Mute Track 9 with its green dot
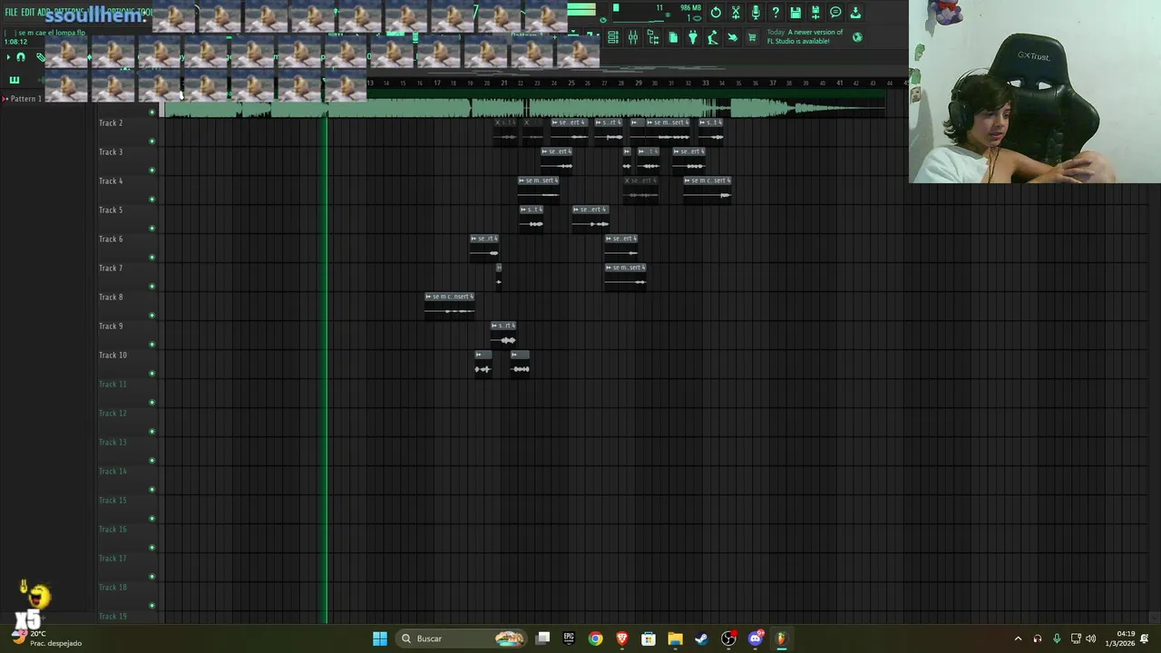The width and height of the screenshot is (1161, 653). click(x=151, y=345)
